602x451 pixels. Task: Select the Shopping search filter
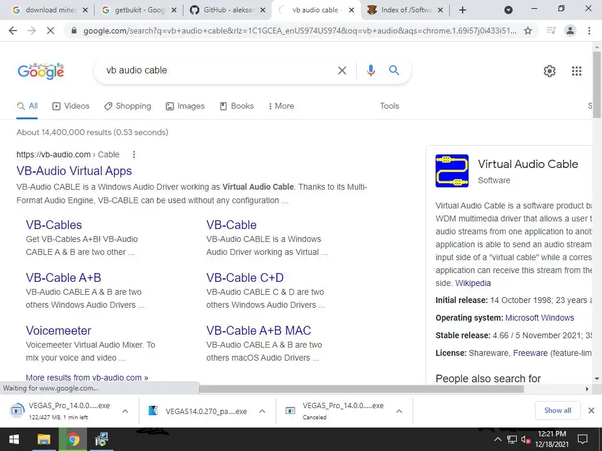click(128, 106)
